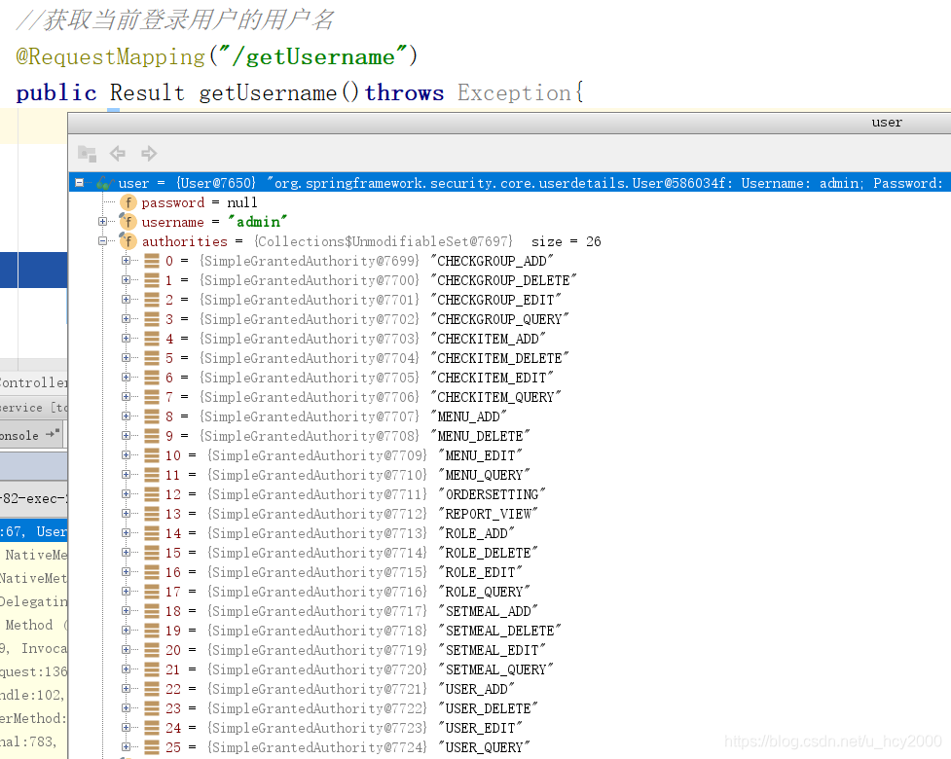Click the list element icon for index 11

point(152,475)
